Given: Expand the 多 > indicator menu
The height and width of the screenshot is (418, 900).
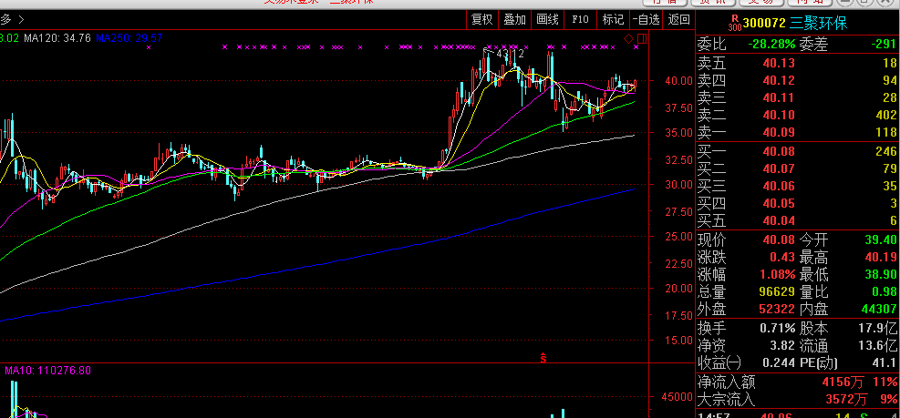Looking at the screenshot, I should [x=12, y=19].
